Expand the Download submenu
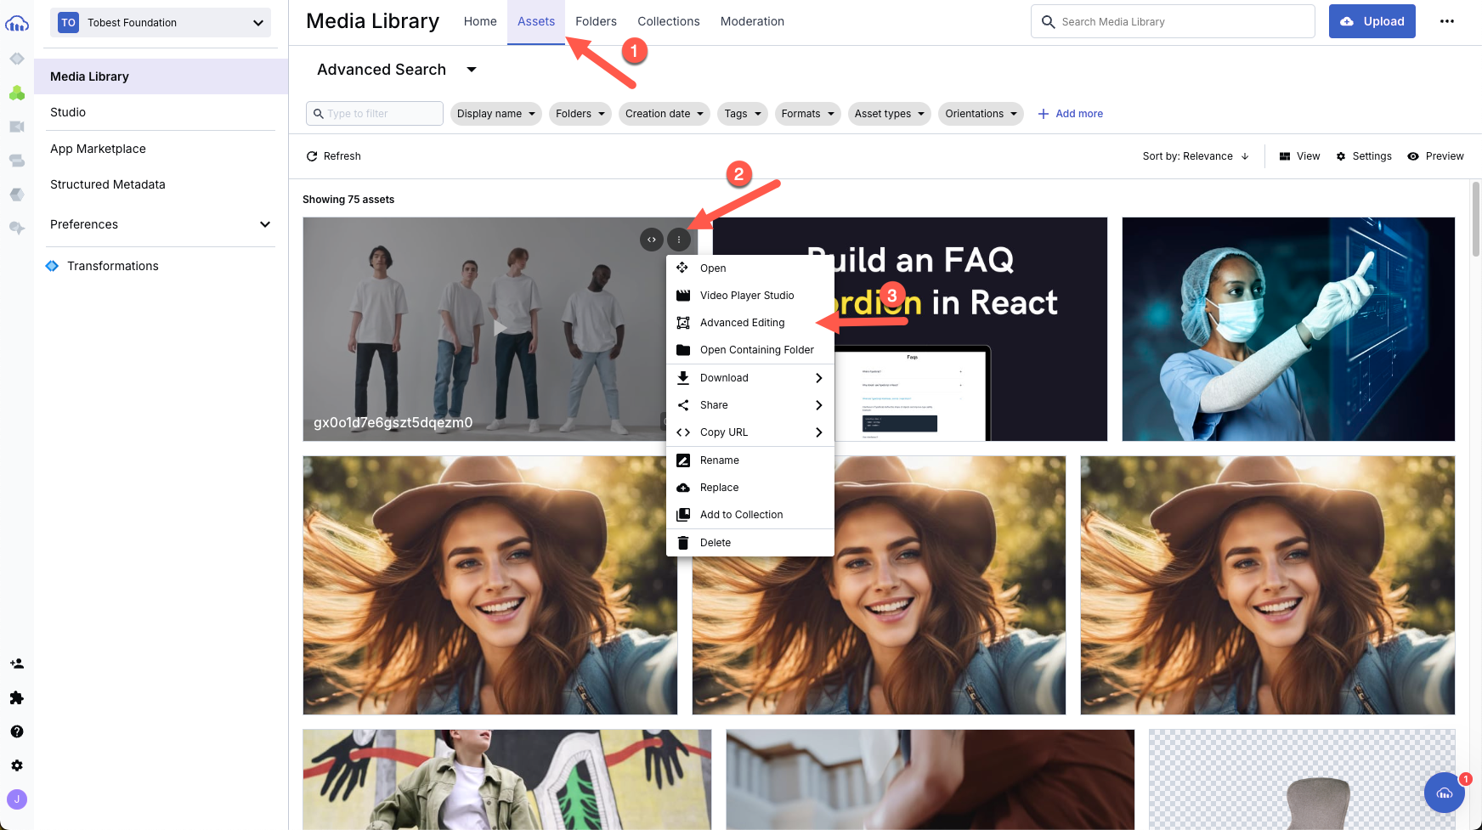Image resolution: width=1482 pixels, height=830 pixels. point(750,378)
